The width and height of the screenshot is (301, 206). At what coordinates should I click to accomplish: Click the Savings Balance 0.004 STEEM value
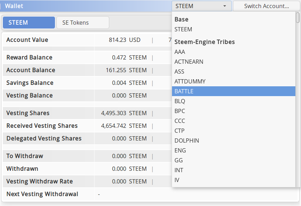[129, 83]
